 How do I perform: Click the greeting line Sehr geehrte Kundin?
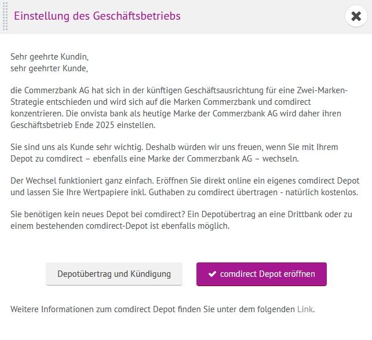tap(50, 57)
